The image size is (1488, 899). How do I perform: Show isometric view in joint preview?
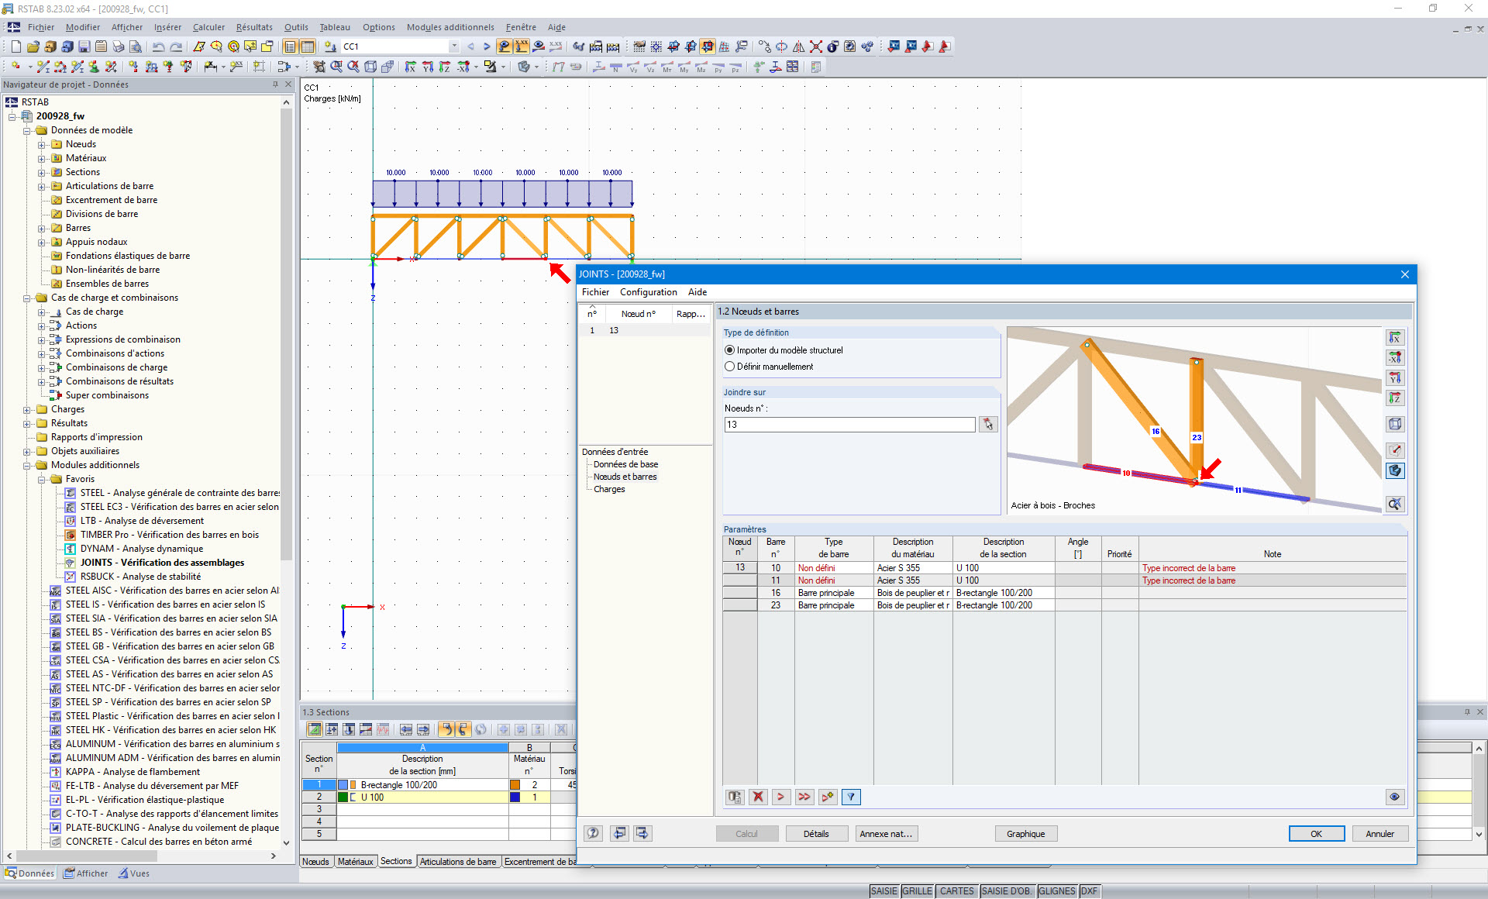pyautogui.click(x=1394, y=424)
